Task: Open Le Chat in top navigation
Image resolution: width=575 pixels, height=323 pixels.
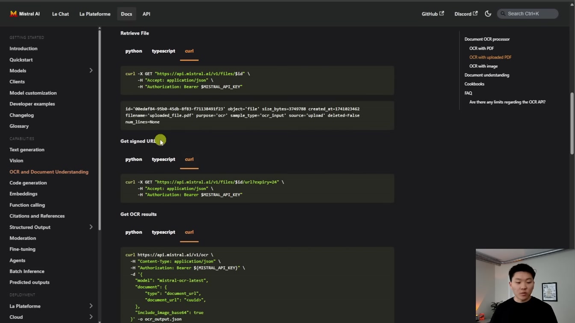Action: coord(60,14)
